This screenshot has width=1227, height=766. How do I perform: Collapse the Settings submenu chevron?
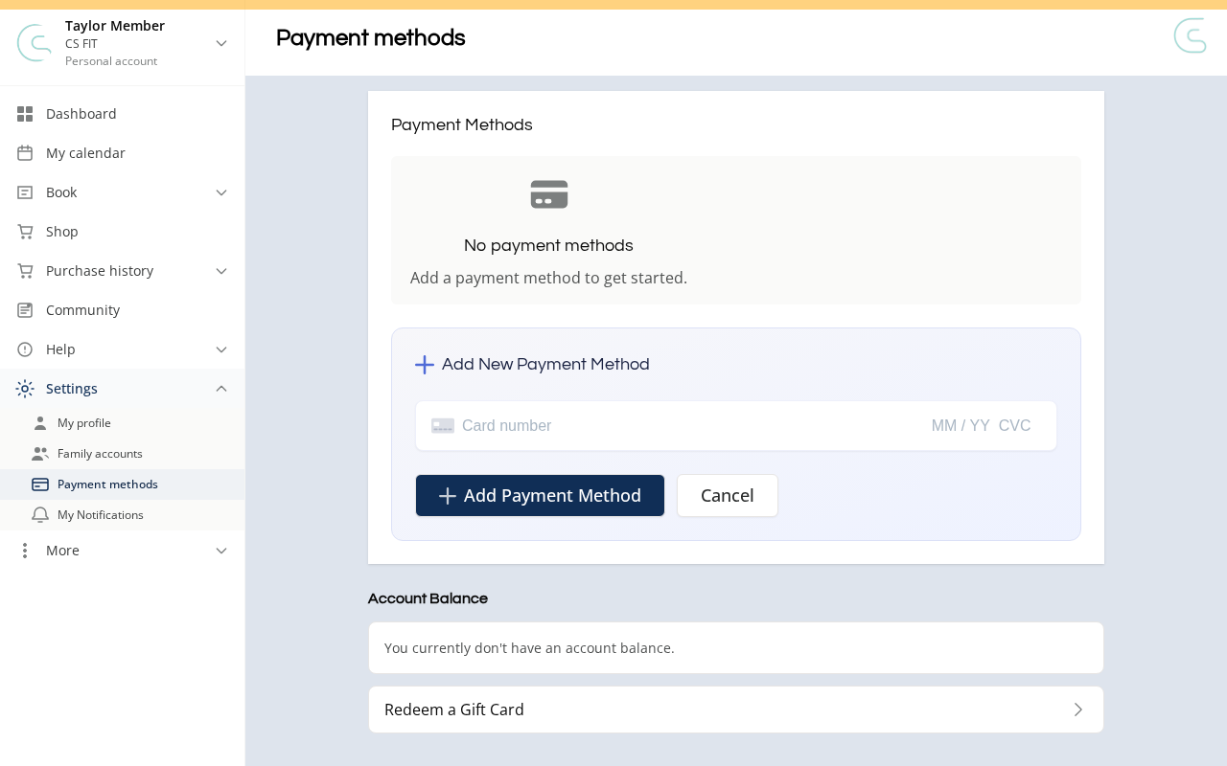click(x=221, y=389)
